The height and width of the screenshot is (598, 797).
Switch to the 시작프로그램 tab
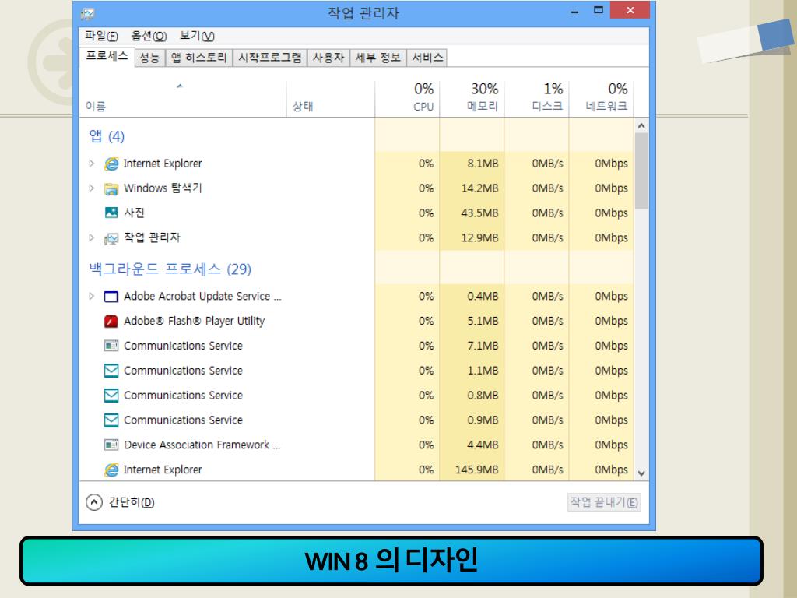[270, 58]
